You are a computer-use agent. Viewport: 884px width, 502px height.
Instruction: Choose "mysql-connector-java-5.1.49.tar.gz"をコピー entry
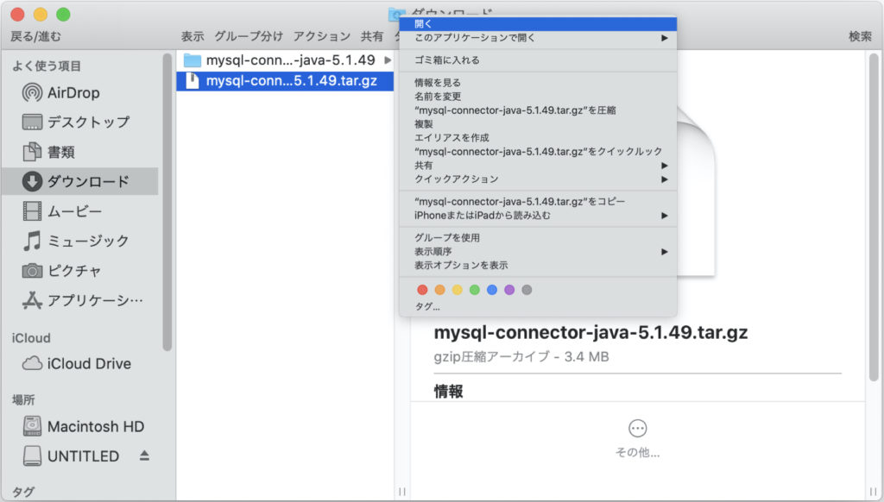538,202
